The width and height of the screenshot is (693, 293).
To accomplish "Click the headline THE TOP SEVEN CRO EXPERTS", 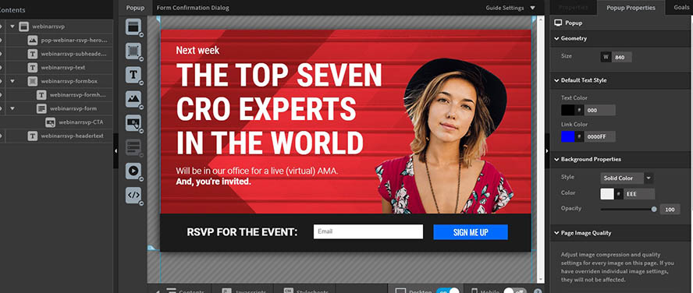I will [x=279, y=109].
